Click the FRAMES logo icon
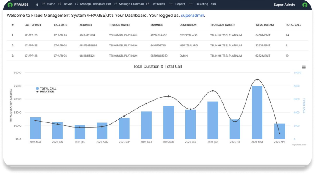This screenshot has height=174, width=315. coord(8,4)
